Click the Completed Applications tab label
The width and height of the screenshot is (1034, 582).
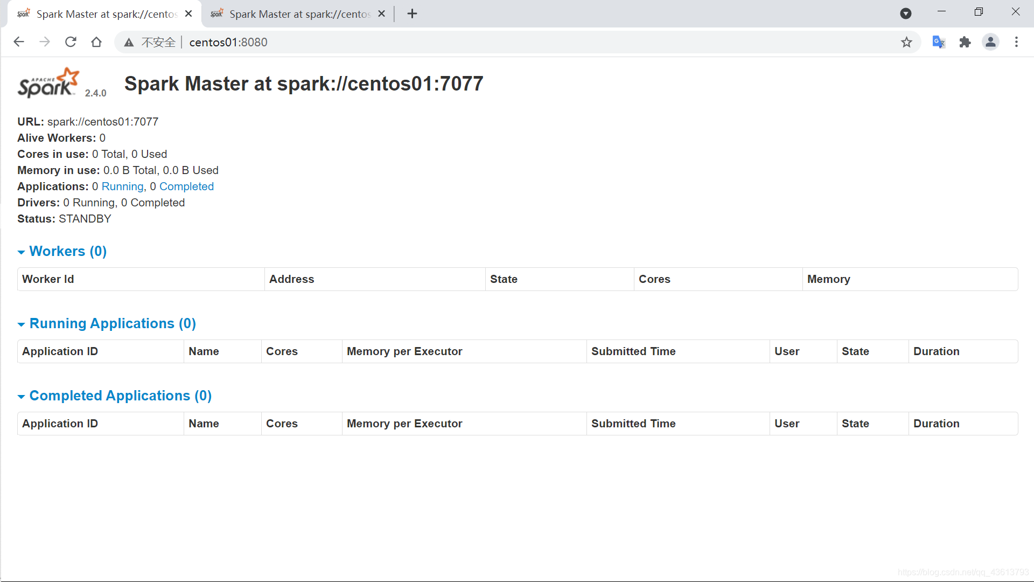coord(121,396)
